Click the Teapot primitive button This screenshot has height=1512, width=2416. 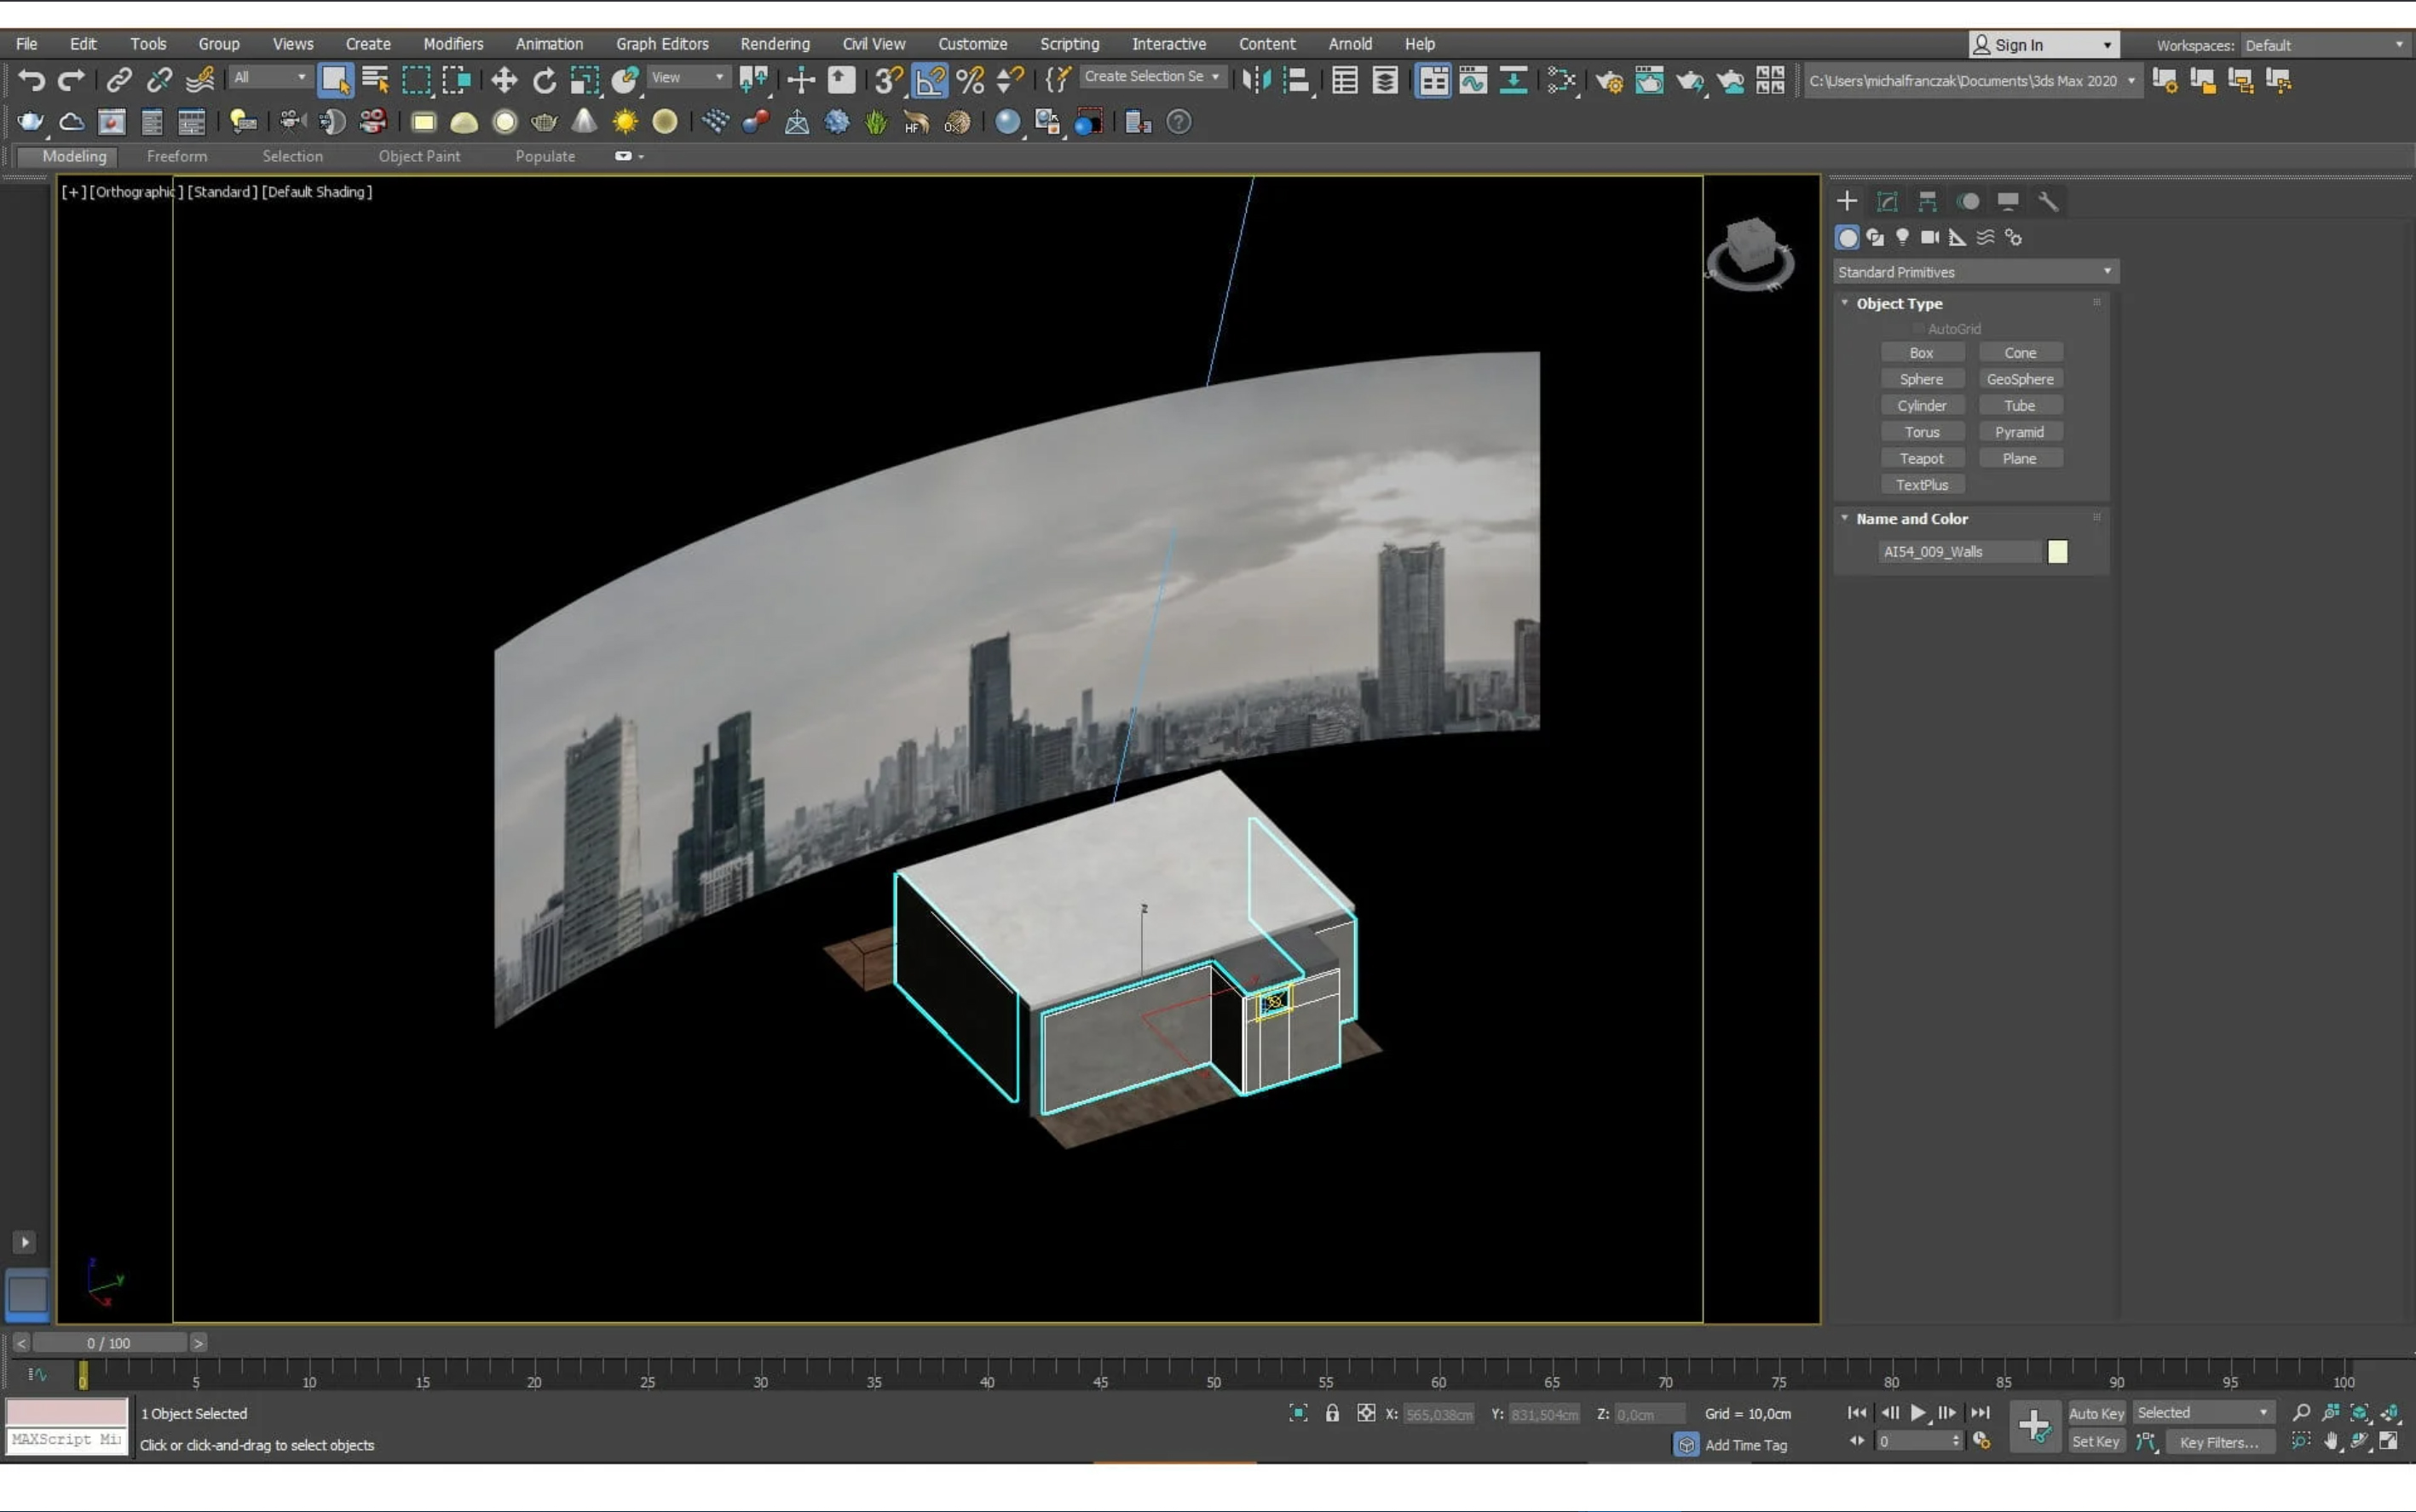(x=1921, y=458)
